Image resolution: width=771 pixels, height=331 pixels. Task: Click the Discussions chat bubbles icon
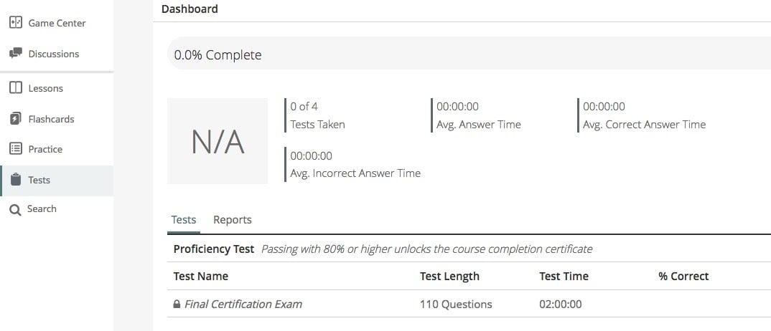16,53
